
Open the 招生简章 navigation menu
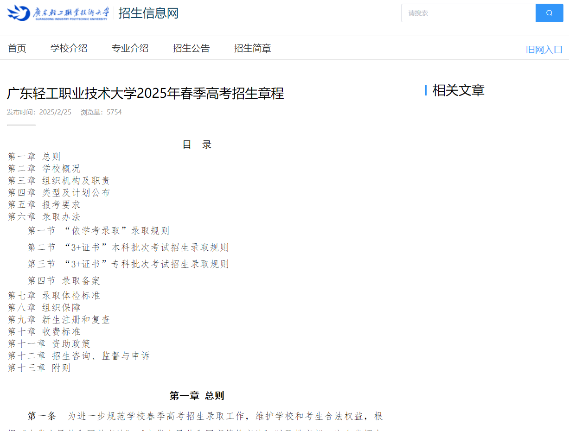click(x=252, y=48)
